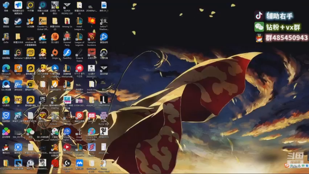Open the QQ音乐 music shortcut
The height and width of the screenshot is (174, 309).
coord(6,100)
